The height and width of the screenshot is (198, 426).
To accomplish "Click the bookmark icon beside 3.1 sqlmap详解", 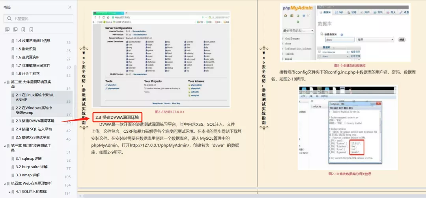I will point(13,159).
